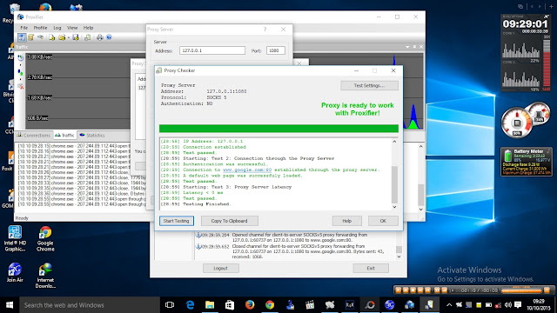Open the Windows Store from the taskbar
Viewport: 557px width, 313px height.
click(x=230, y=305)
